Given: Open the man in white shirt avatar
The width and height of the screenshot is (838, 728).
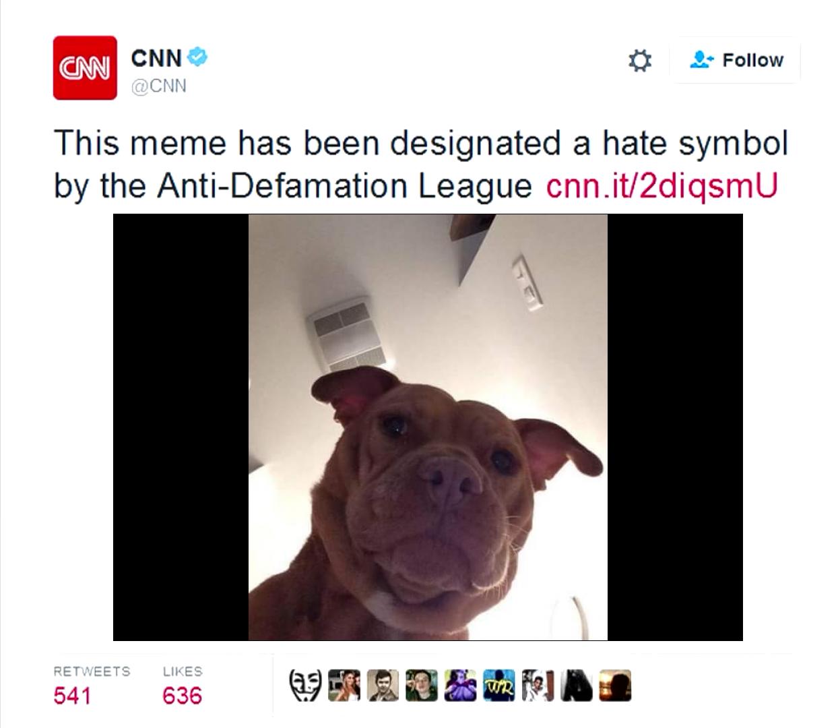Looking at the screenshot, I should 538,686.
